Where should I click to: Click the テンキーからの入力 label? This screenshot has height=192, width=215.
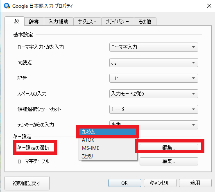click(36, 125)
